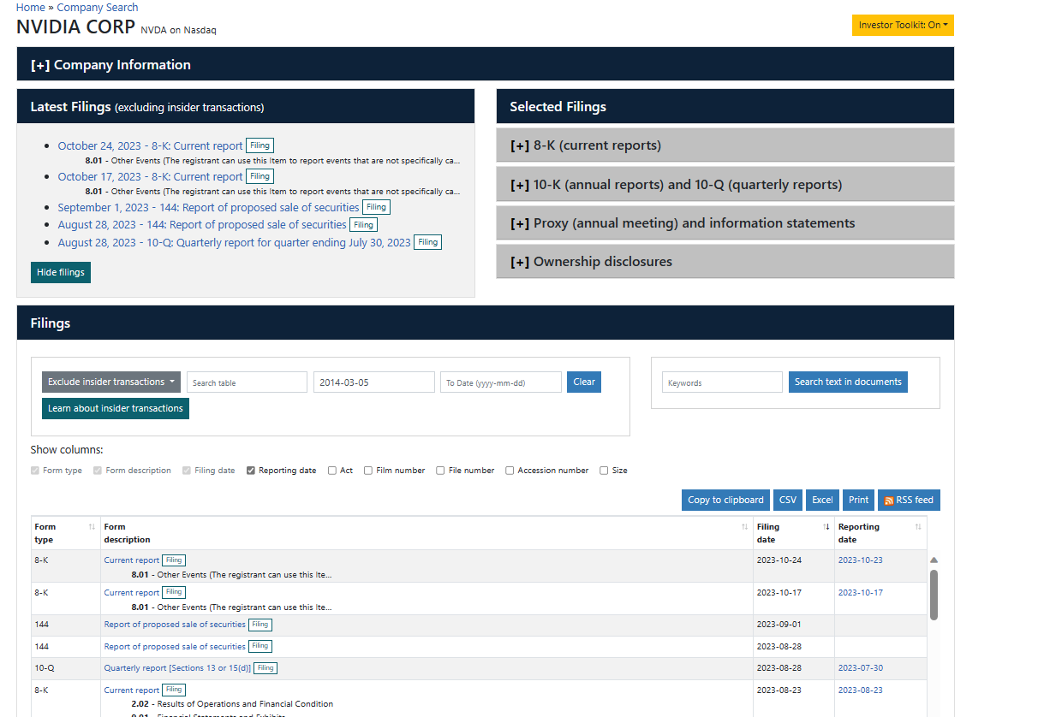
Task: Click the To Date input field
Action: coord(501,382)
